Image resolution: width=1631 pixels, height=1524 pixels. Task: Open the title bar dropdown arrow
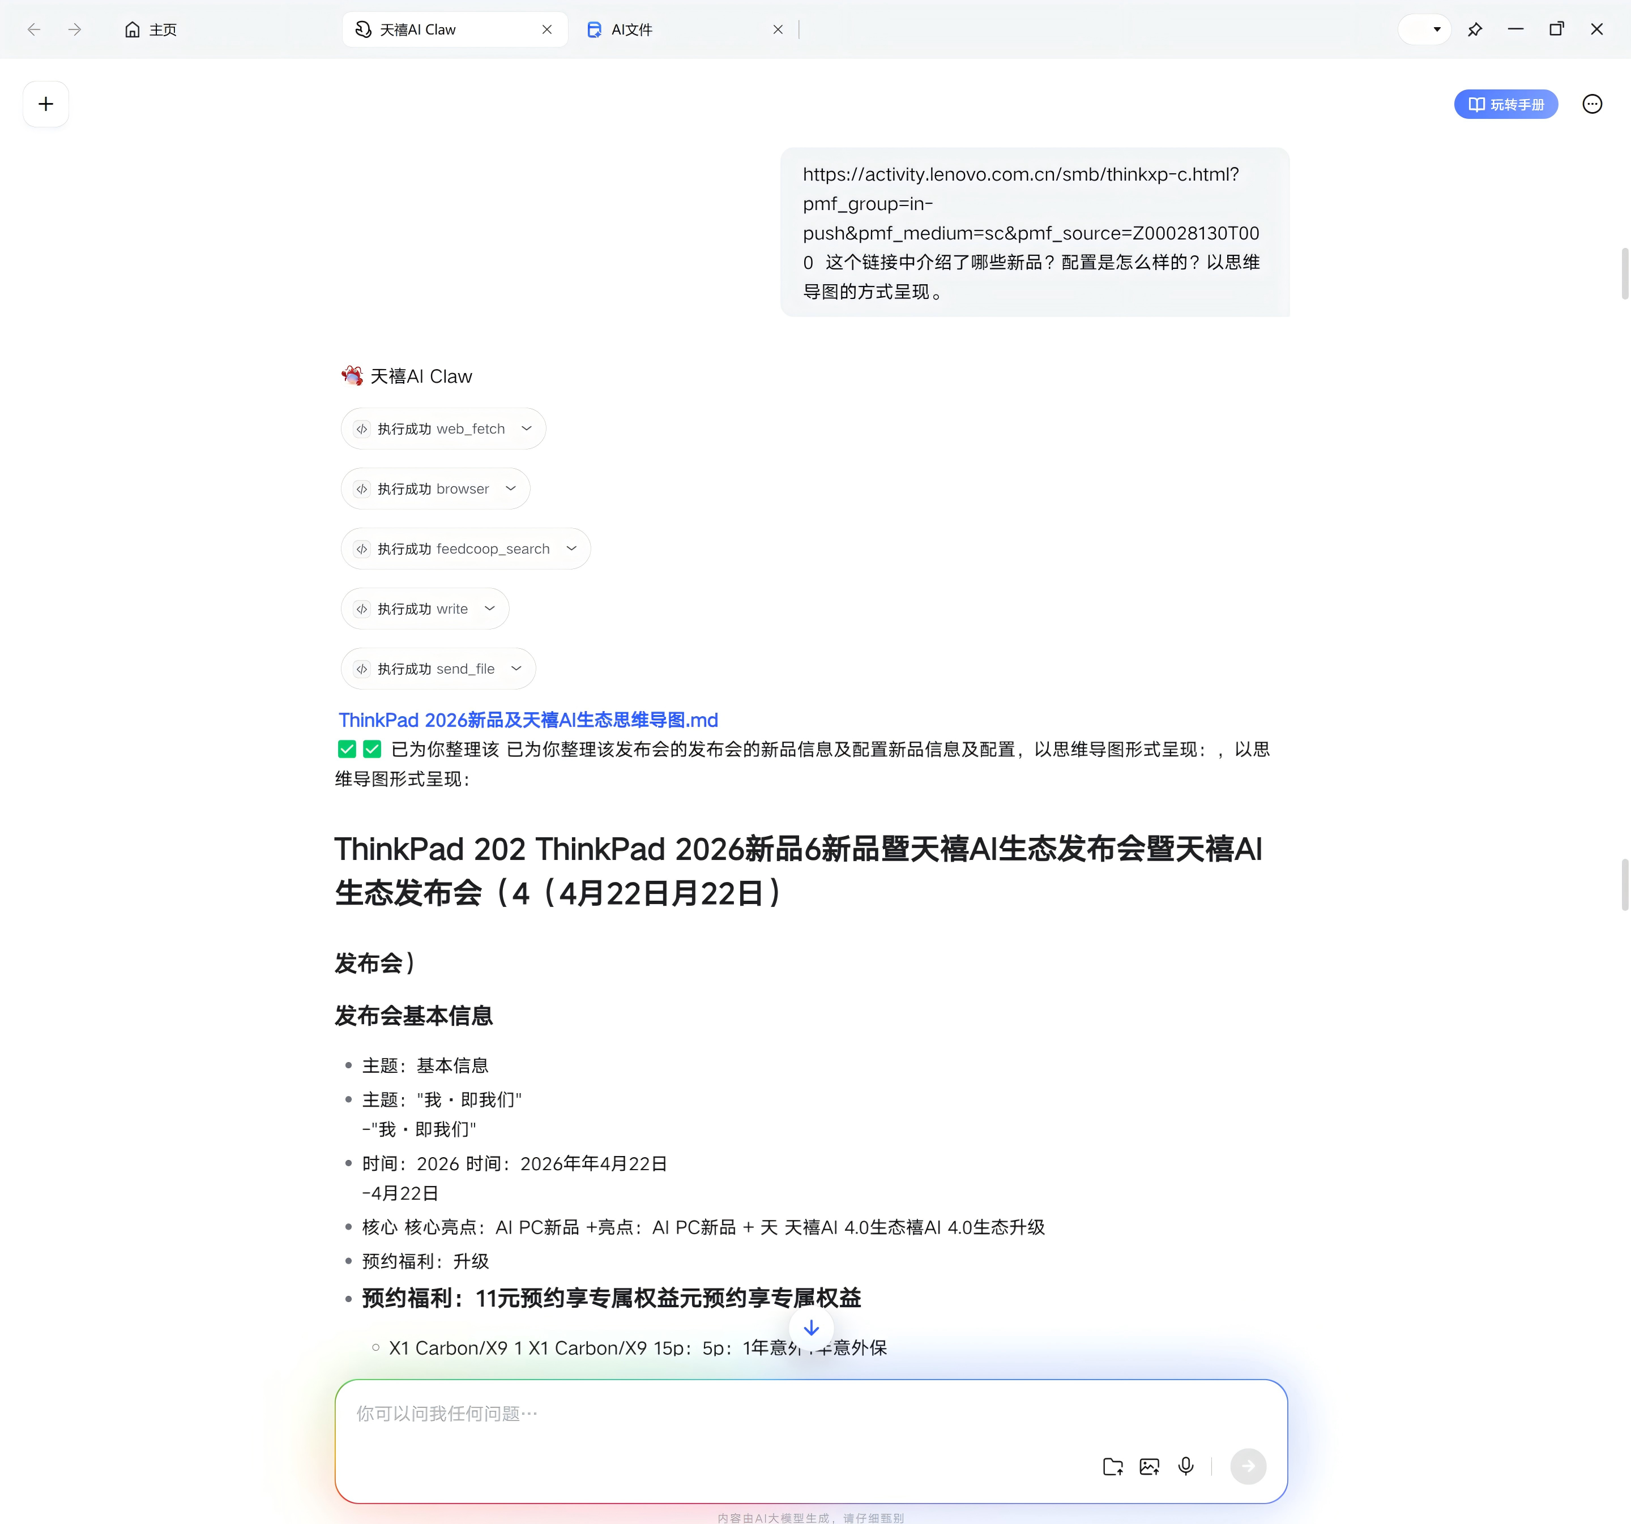pyautogui.click(x=1436, y=29)
